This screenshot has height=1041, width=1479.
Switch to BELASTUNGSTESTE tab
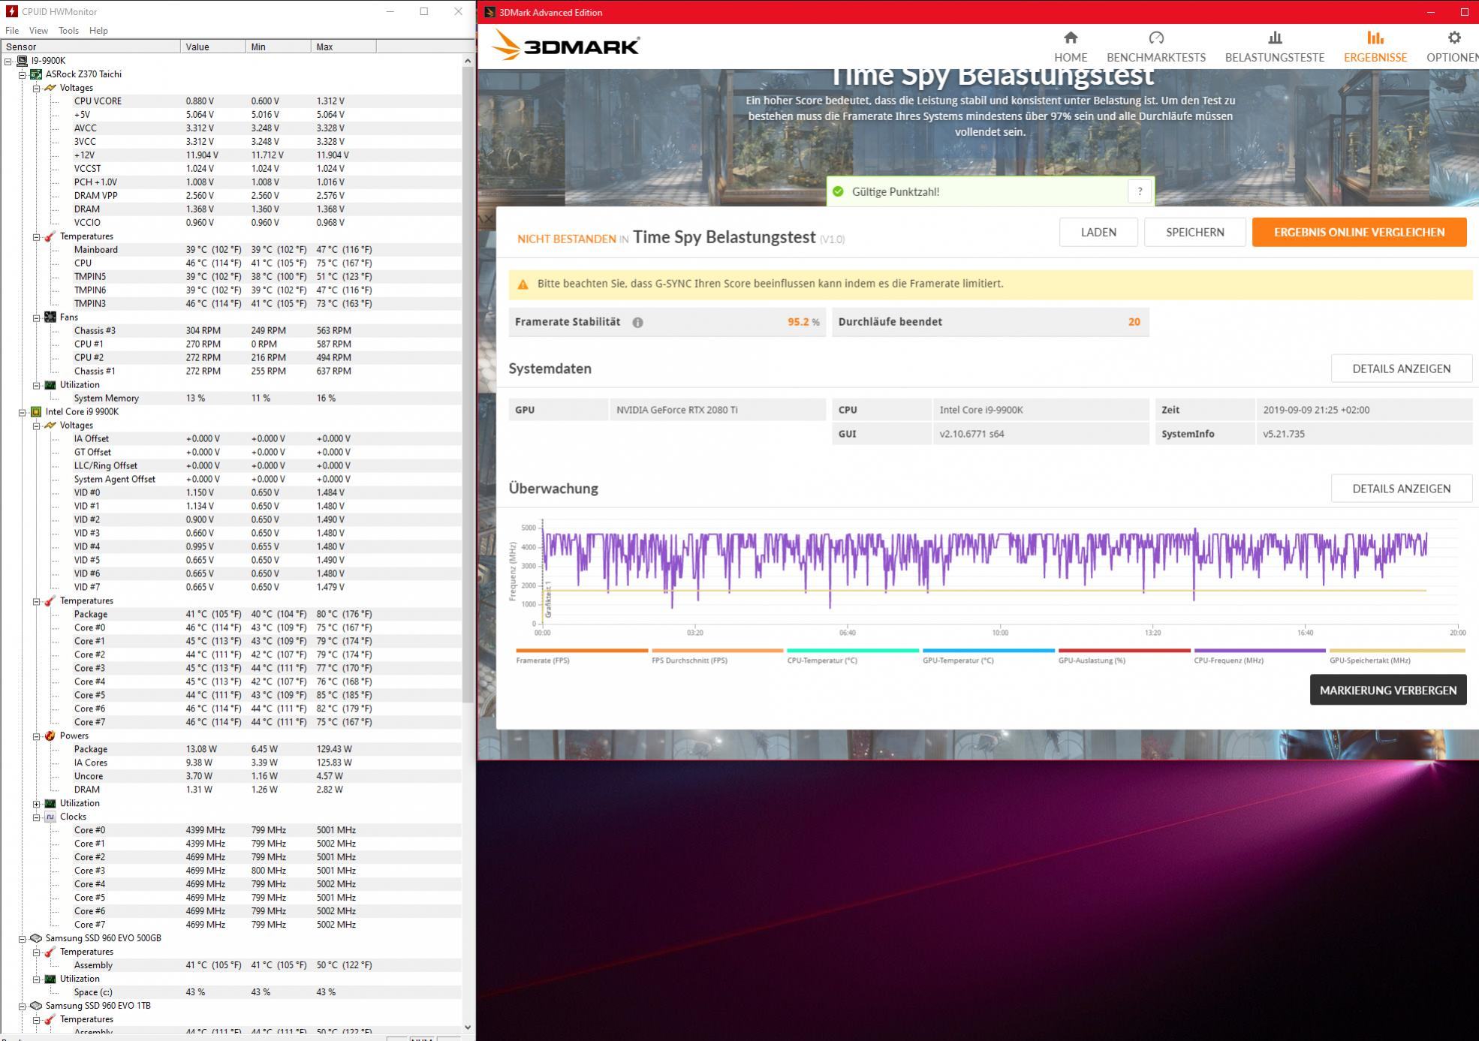point(1274,47)
